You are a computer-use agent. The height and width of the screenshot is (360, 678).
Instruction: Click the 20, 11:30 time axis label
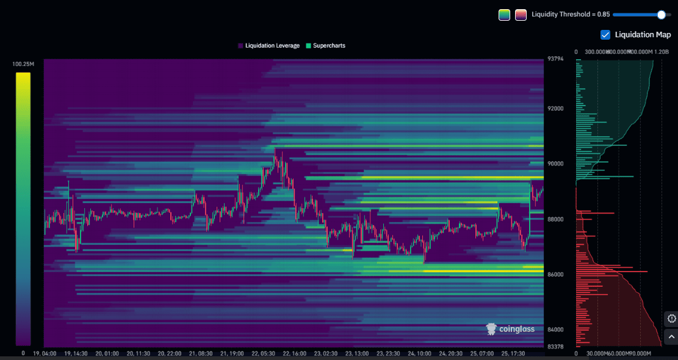click(x=138, y=353)
